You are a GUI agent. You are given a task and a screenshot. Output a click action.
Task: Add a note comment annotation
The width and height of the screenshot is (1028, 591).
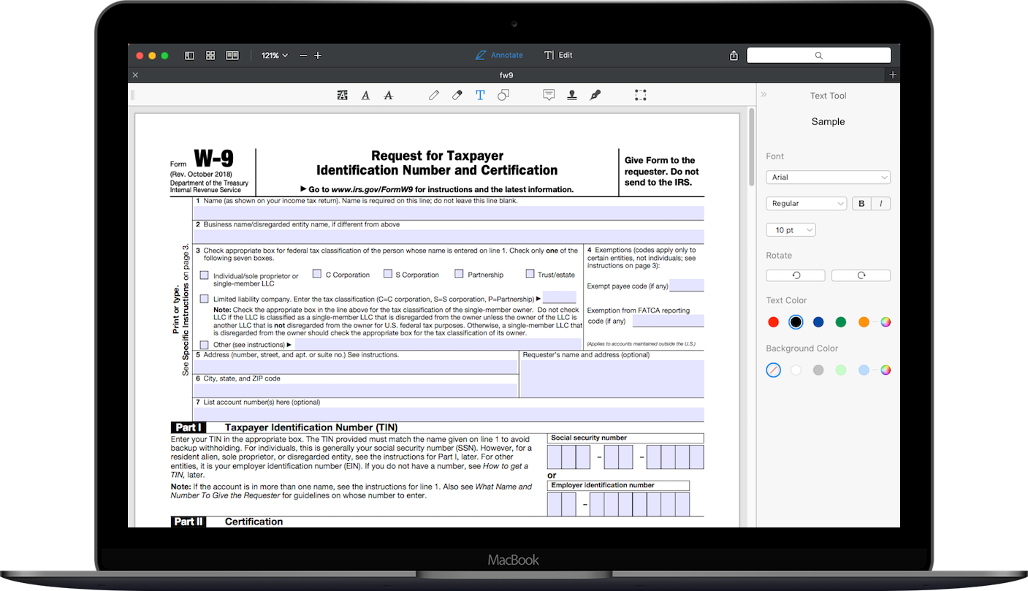point(549,95)
